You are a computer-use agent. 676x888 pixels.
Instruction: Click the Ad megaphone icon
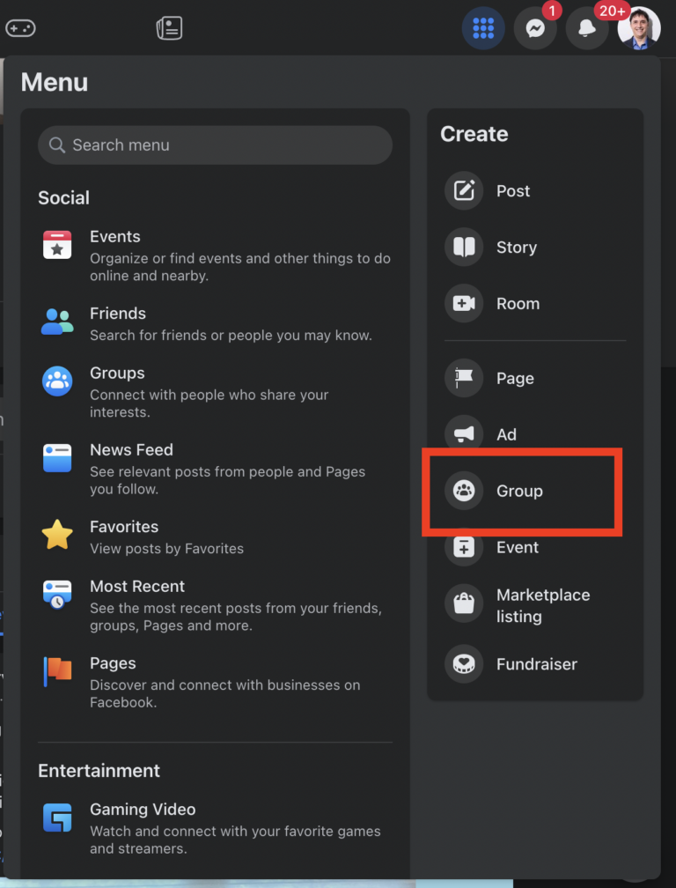click(464, 434)
